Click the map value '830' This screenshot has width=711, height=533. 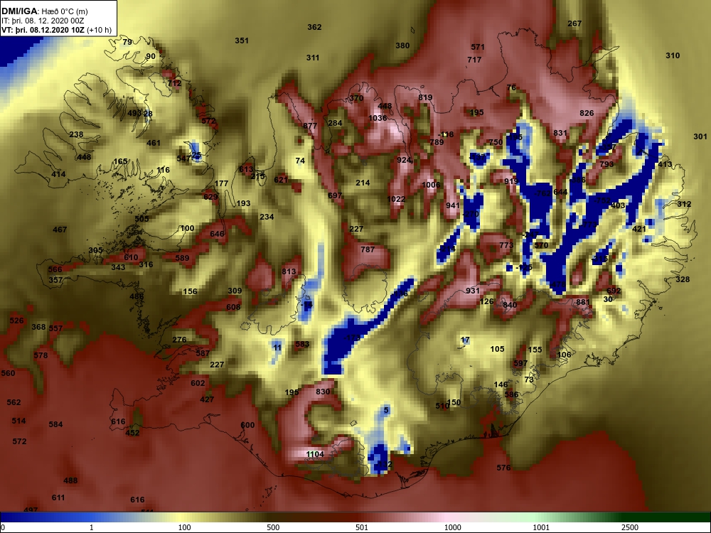point(323,392)
